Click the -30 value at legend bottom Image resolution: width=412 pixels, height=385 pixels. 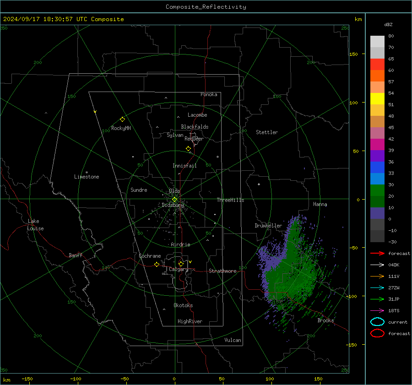[x=392, y=242]
